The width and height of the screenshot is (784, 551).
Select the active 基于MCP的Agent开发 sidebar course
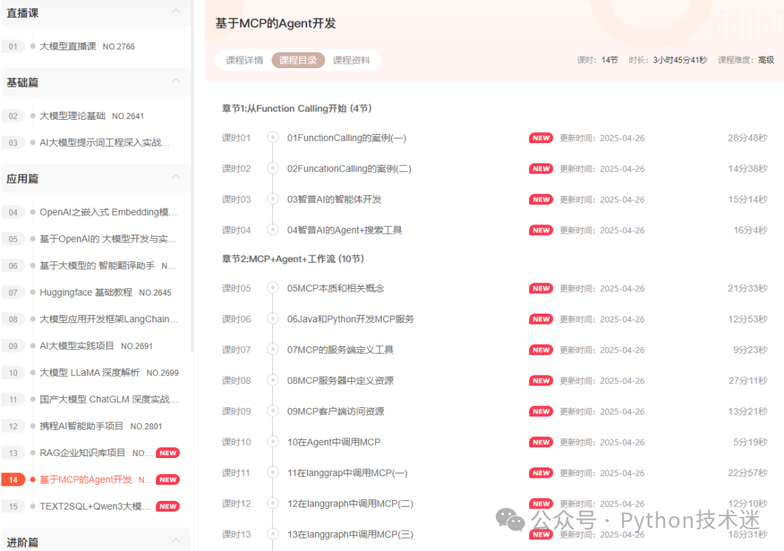point(96,480)
